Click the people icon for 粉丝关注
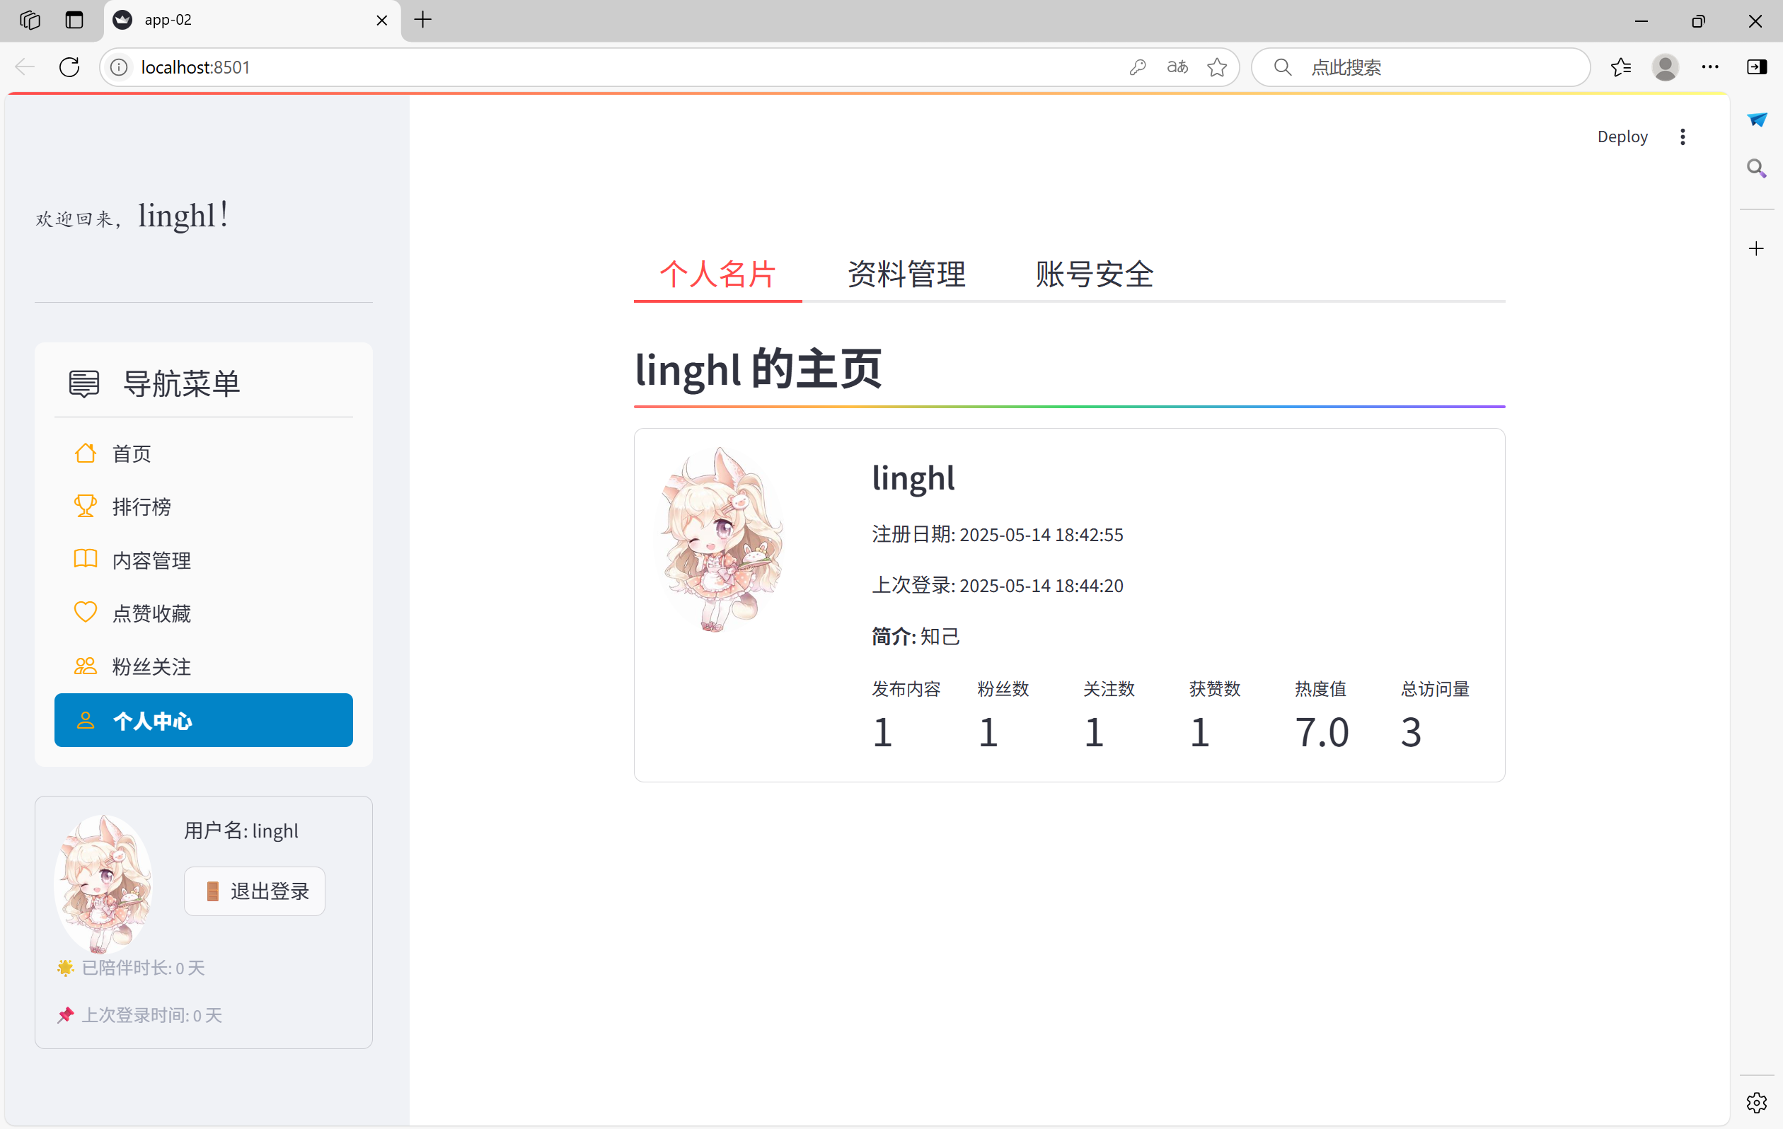Screen dimensions: 1783x1129 pyautogui.click(x=85, y=666)
